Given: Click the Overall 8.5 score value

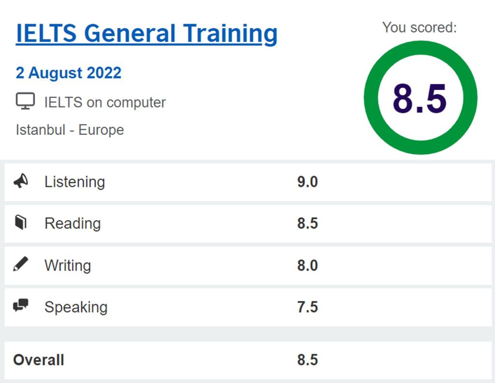Looking at the screenshot, I should (307, 360).
